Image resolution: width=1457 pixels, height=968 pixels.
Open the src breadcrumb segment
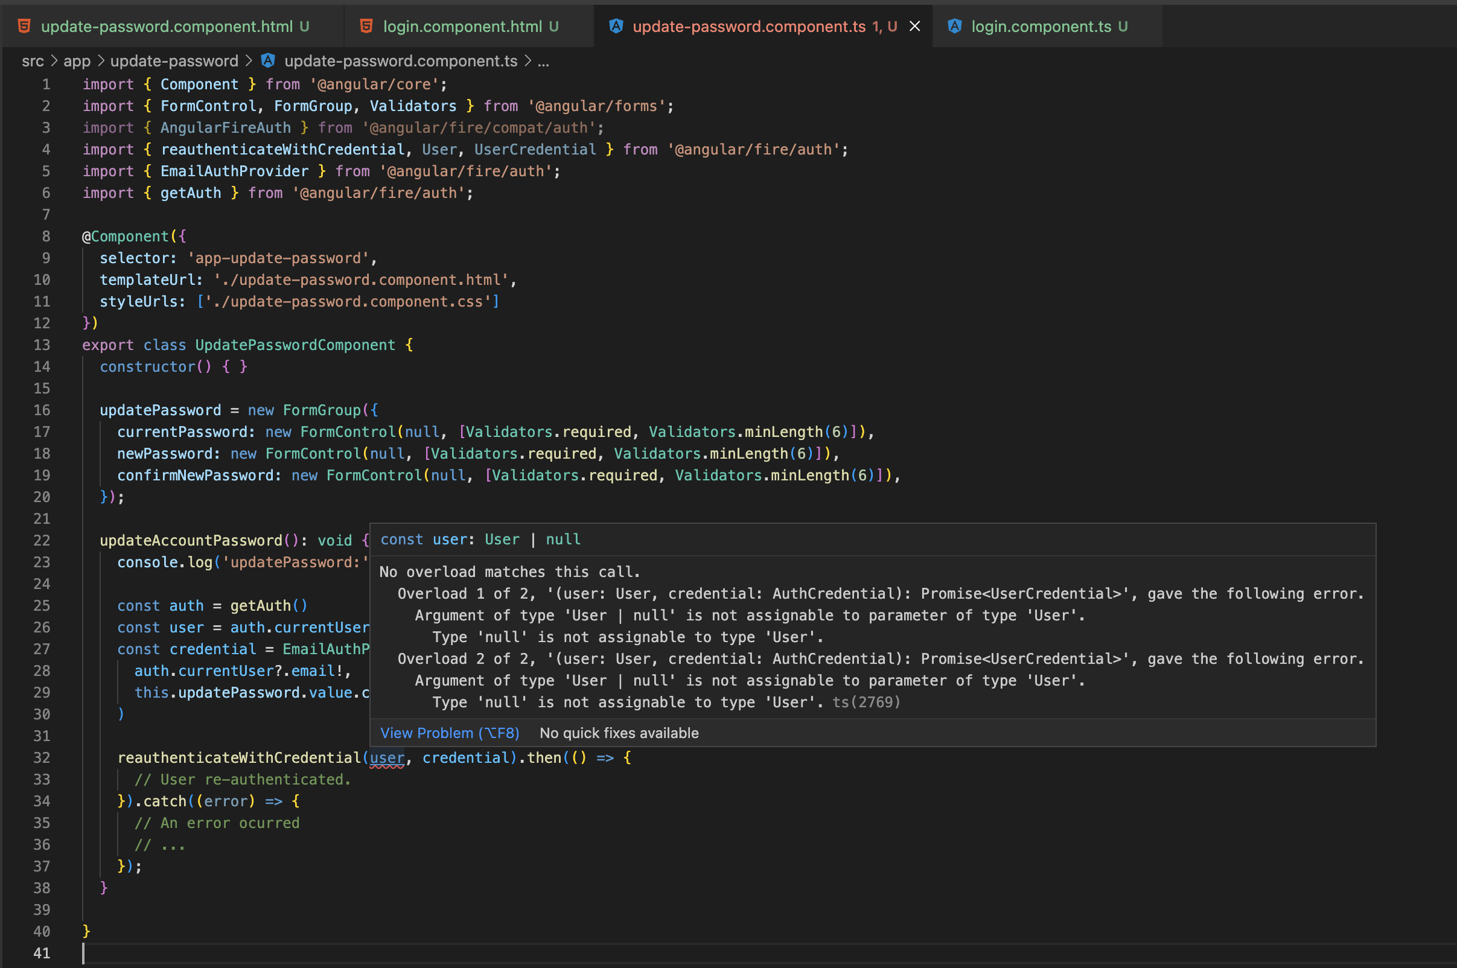point(33,61)
